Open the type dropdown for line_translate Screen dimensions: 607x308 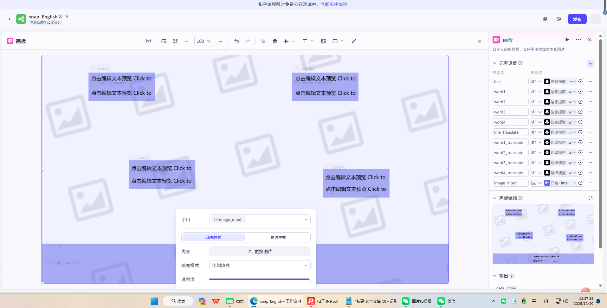coord(536,132)
